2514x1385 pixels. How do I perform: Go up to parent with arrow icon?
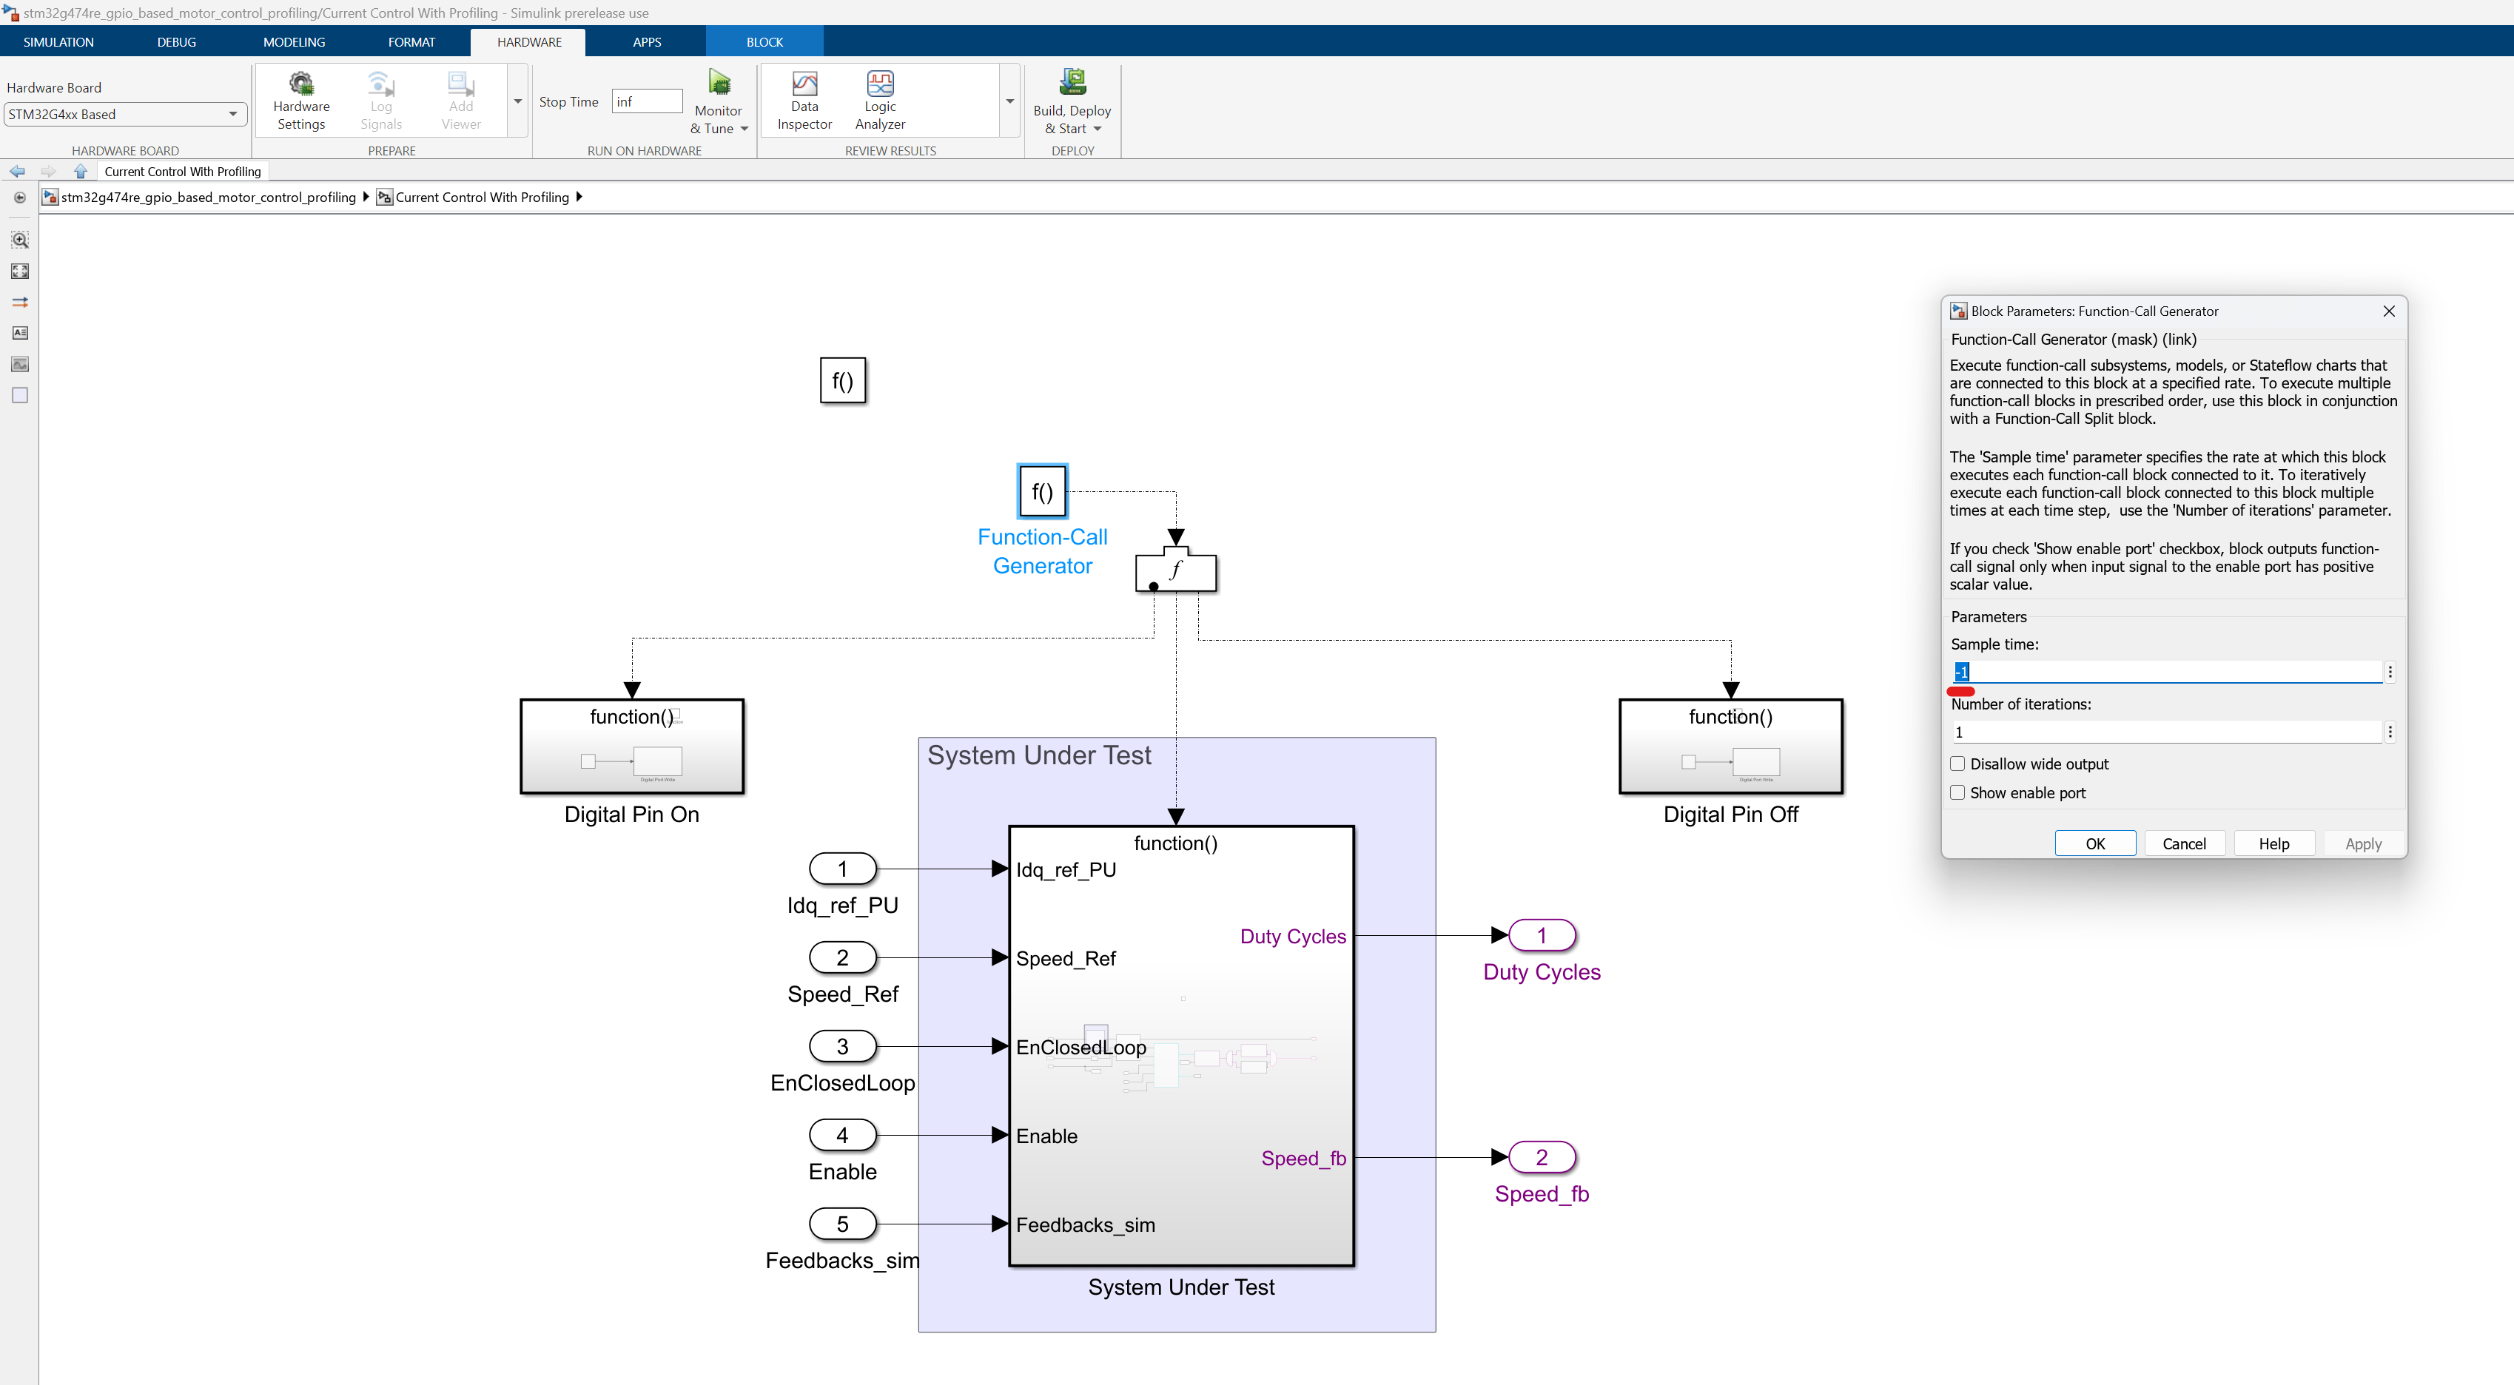click(81, 172)
